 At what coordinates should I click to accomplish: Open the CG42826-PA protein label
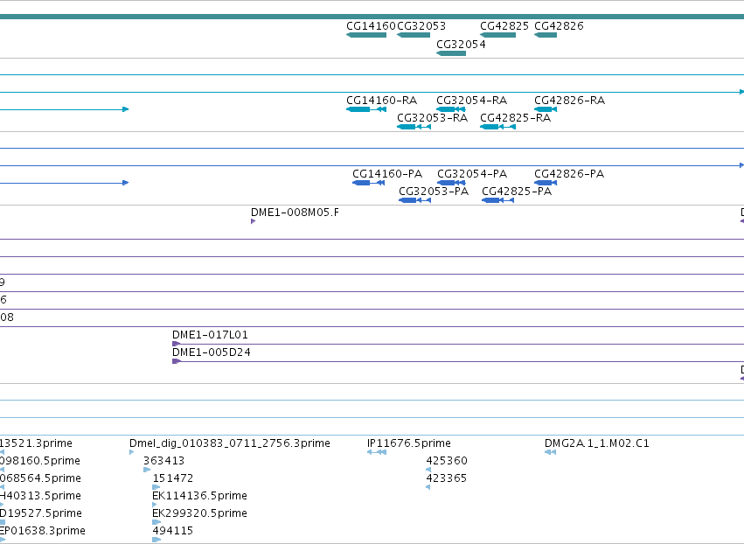coord(569,174)
